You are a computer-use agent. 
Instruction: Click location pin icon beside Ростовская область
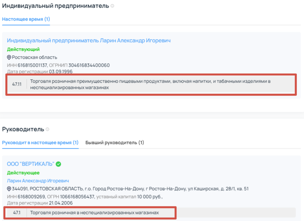pyautogui.click(x=9, y=57)
